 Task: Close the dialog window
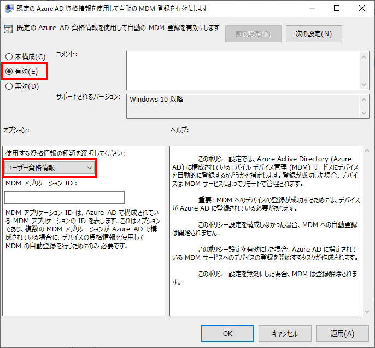[362, 8]
